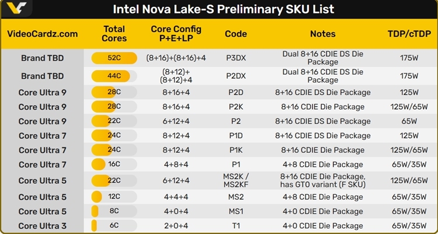Click the Notes column header
This screenshot has width=438, height=234.
point(322,34)
